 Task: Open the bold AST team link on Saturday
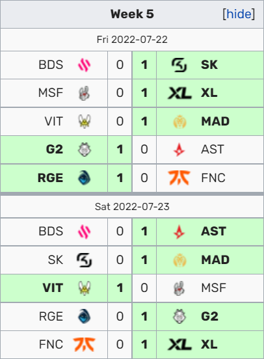point(213,232)
